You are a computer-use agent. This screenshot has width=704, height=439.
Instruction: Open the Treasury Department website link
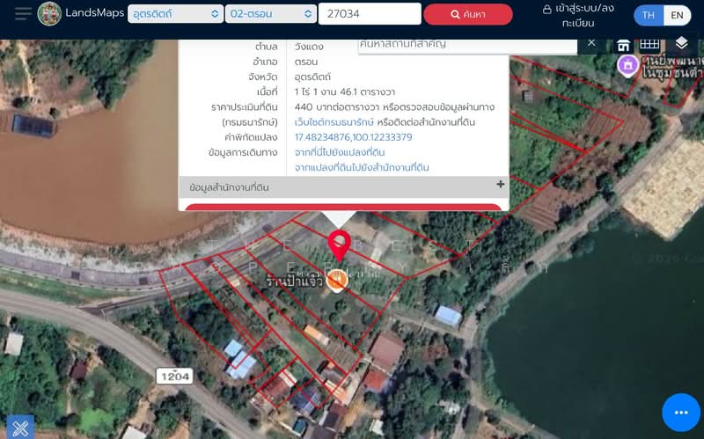pos(334,122)
